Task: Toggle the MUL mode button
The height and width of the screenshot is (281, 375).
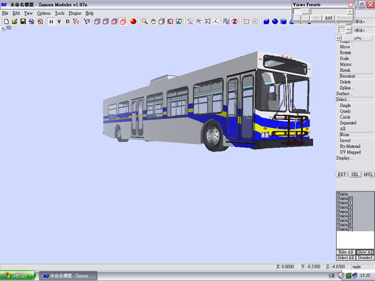Action: 368,174
